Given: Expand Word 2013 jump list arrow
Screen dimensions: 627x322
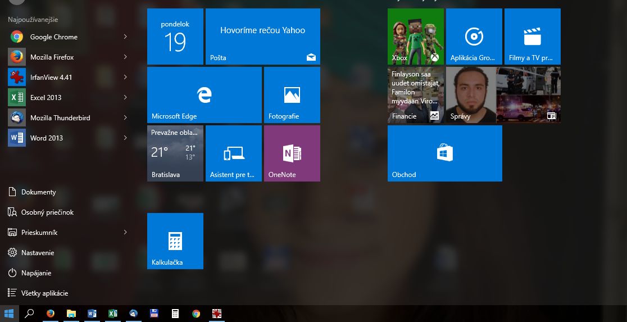Looking at the screenshot, I should tap(125, 138).
